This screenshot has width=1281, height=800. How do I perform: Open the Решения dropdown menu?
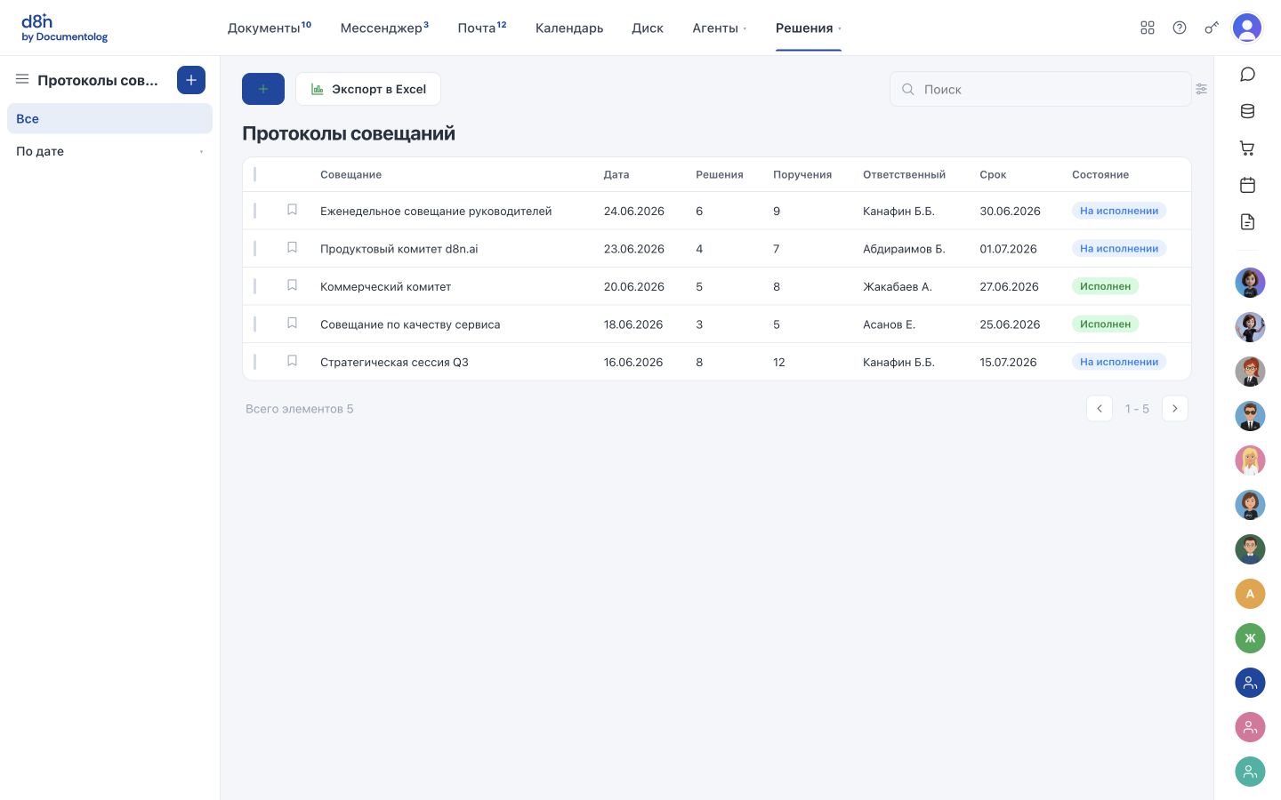(x=808, y=28)
